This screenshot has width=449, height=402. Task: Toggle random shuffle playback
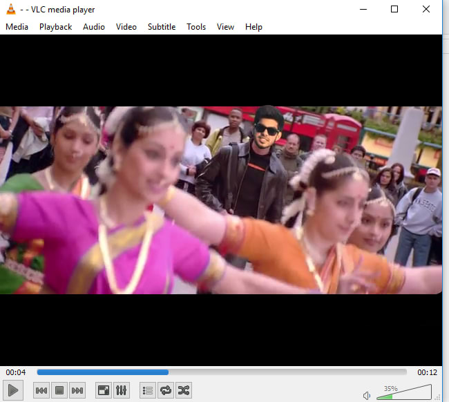click(184, 390)
